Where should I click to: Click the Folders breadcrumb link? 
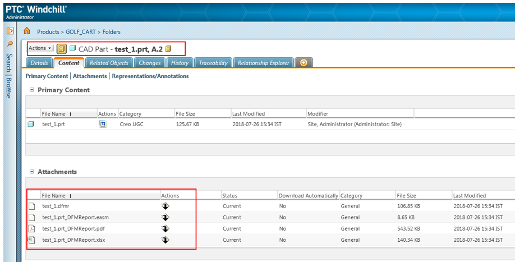111,32
